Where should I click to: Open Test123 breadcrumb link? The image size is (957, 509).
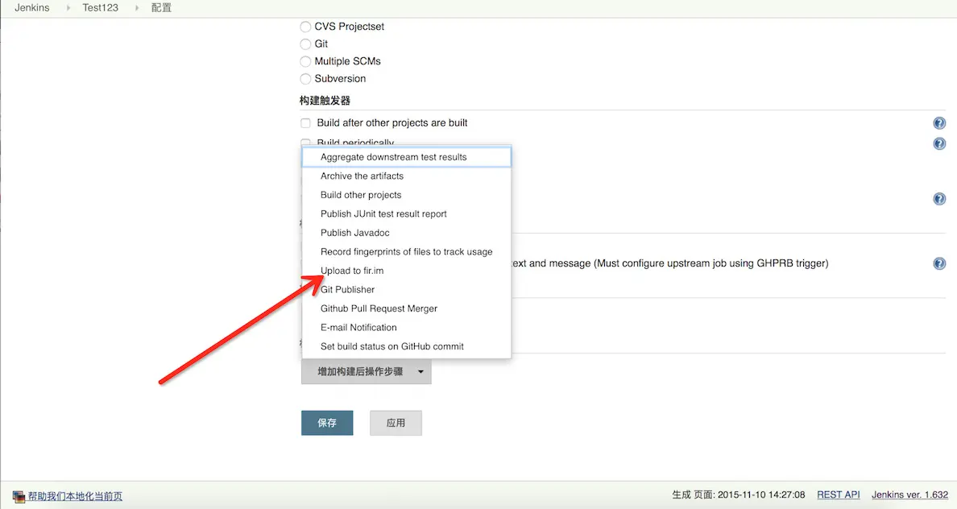pos(101,8)
